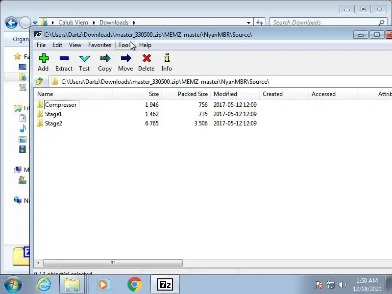
Task: Sort files by Name column
Action: click(x=73, y=94)
